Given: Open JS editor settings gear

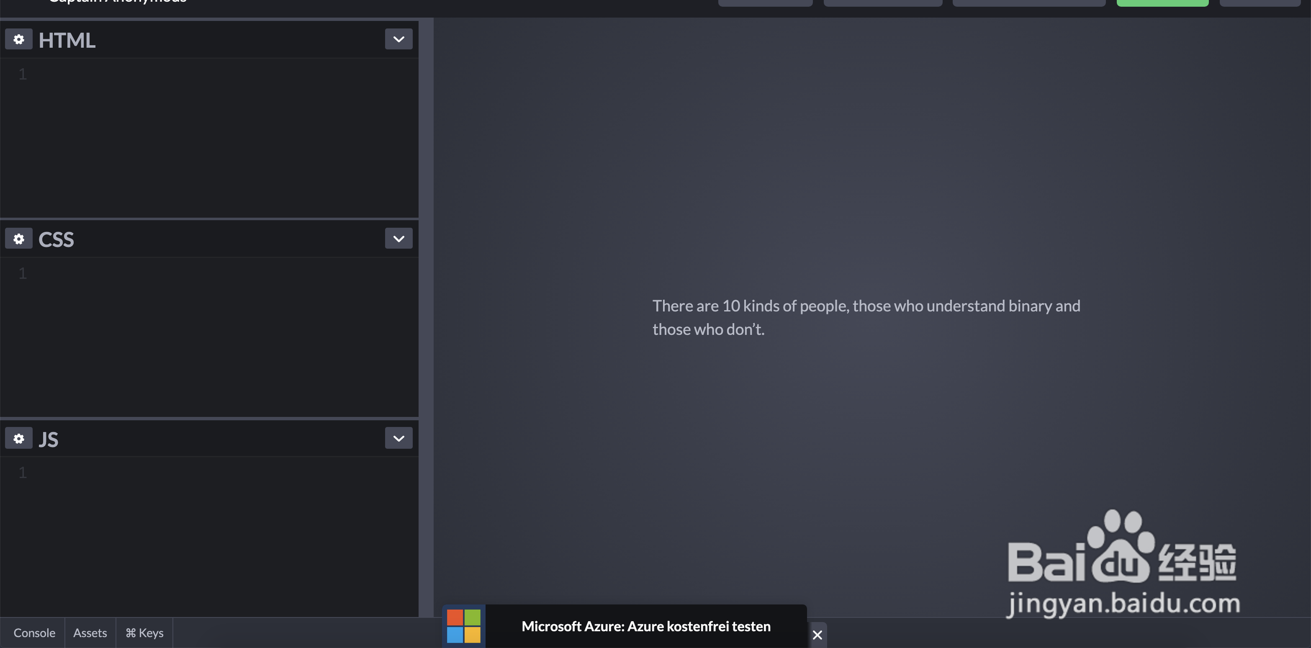Looking at the screenshot, I should (19, 438).
